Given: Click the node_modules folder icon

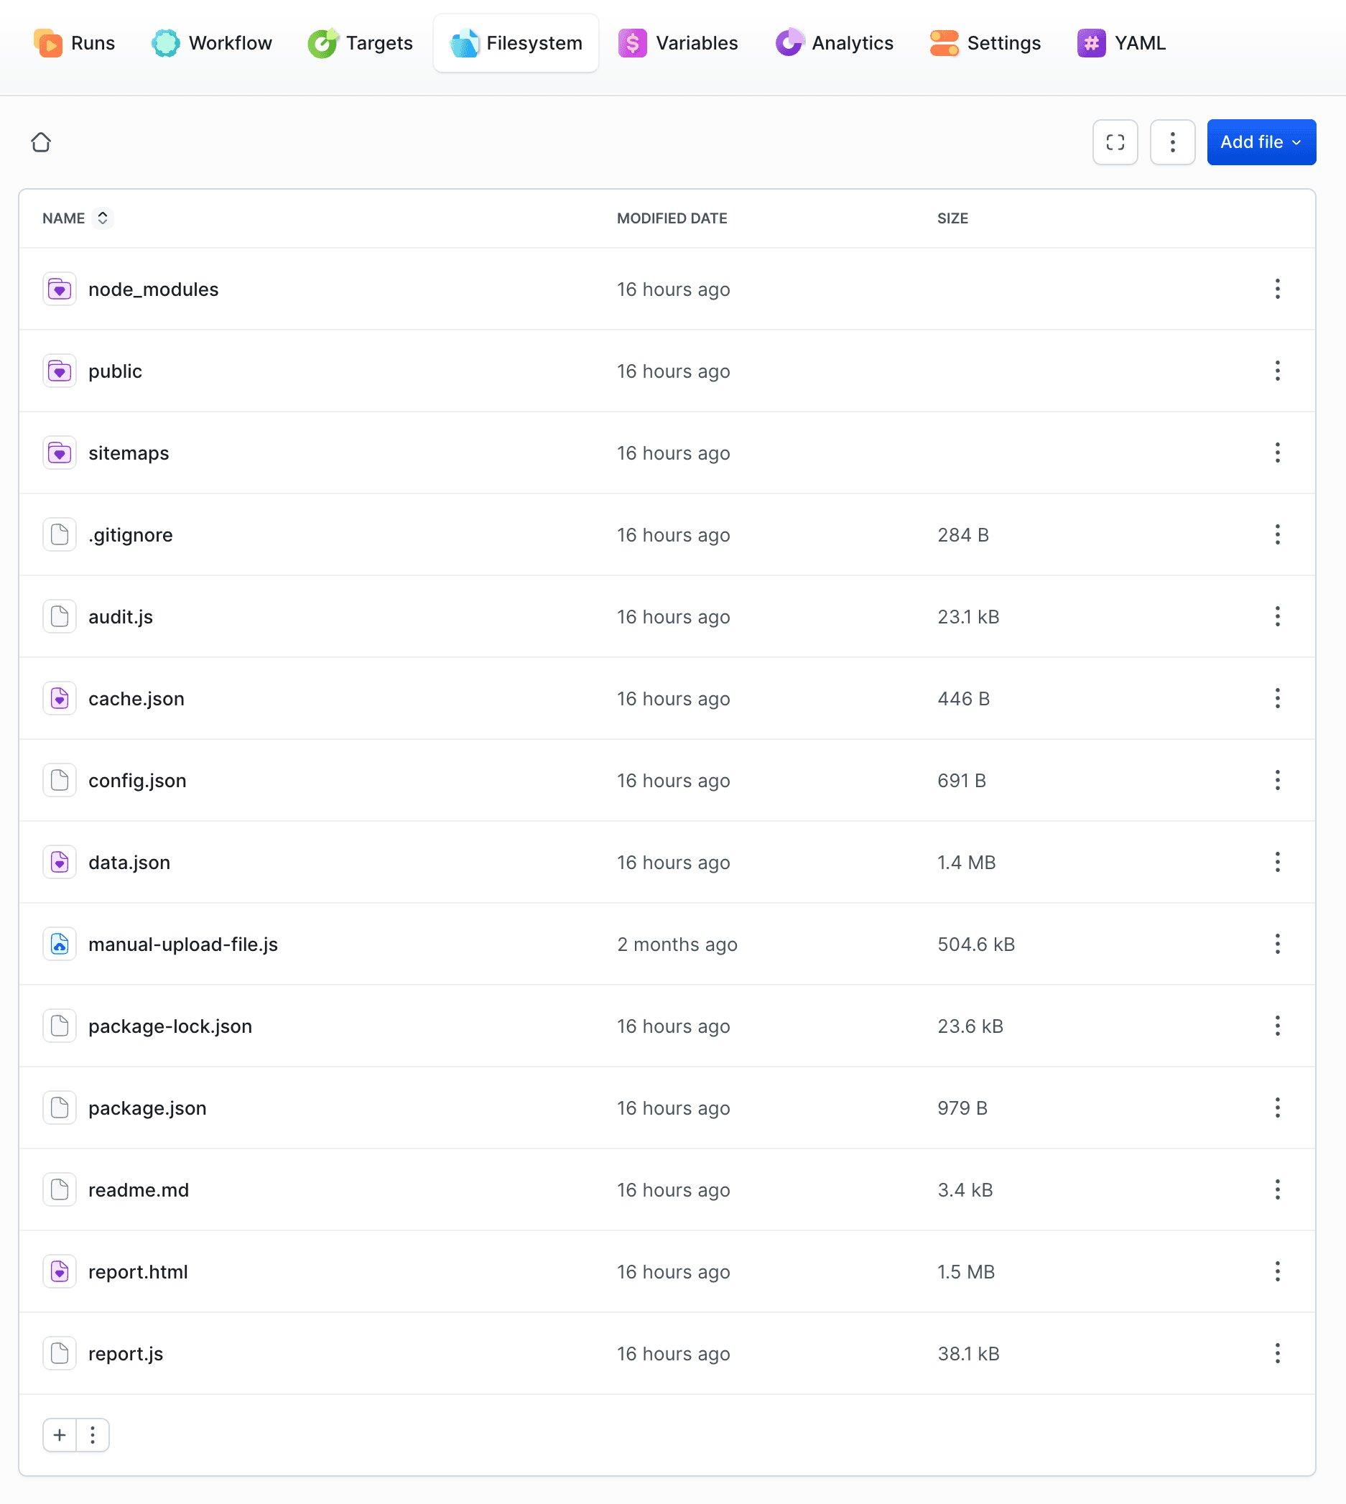Looking at the screenshot, I should [x=59, y=289].
